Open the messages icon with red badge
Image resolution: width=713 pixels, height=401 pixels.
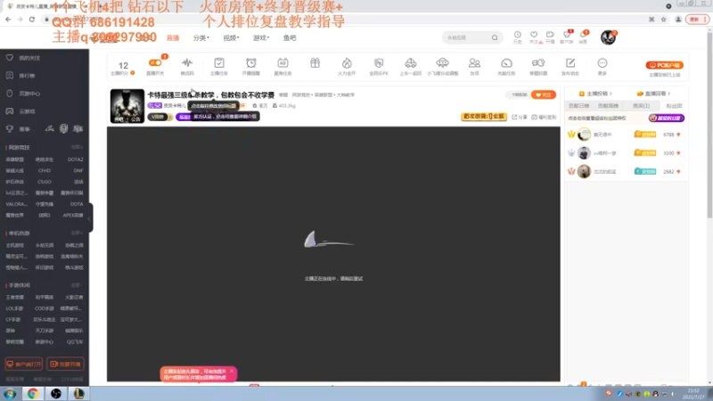583,37
